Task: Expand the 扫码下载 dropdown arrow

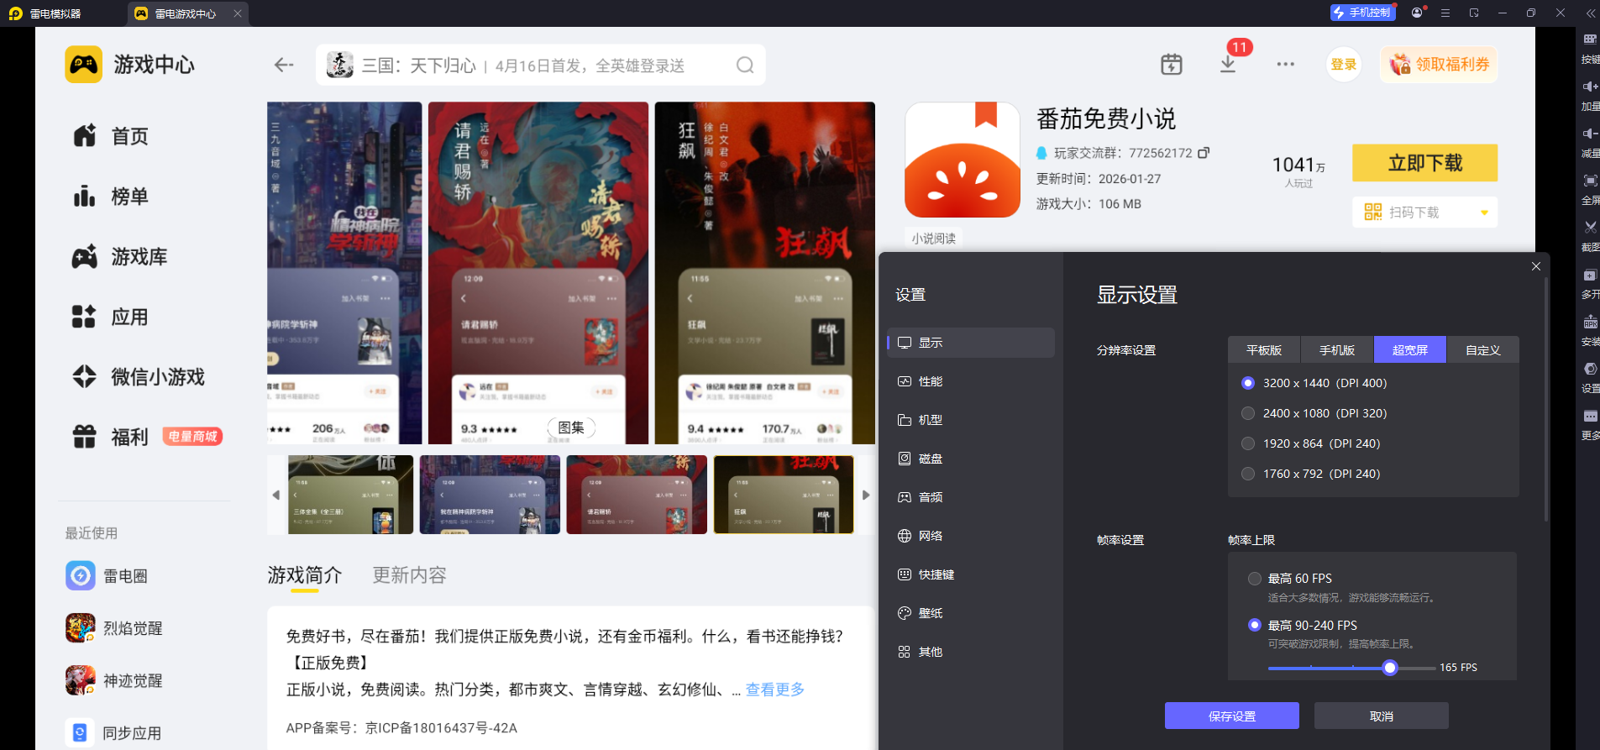Action: click(x=1484, y=212)
